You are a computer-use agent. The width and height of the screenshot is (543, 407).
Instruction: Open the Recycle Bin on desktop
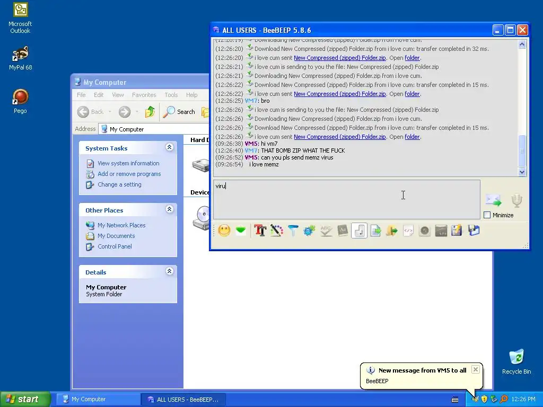(516, 362)
